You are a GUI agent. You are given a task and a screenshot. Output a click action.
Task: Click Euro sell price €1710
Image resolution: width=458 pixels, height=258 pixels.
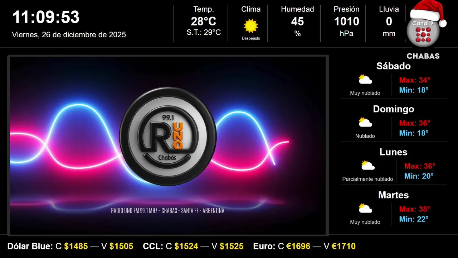[x=343, y=246]
